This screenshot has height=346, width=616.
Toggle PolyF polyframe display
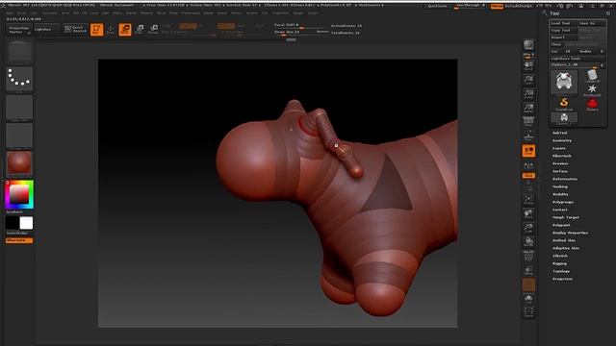click(528, 256)
